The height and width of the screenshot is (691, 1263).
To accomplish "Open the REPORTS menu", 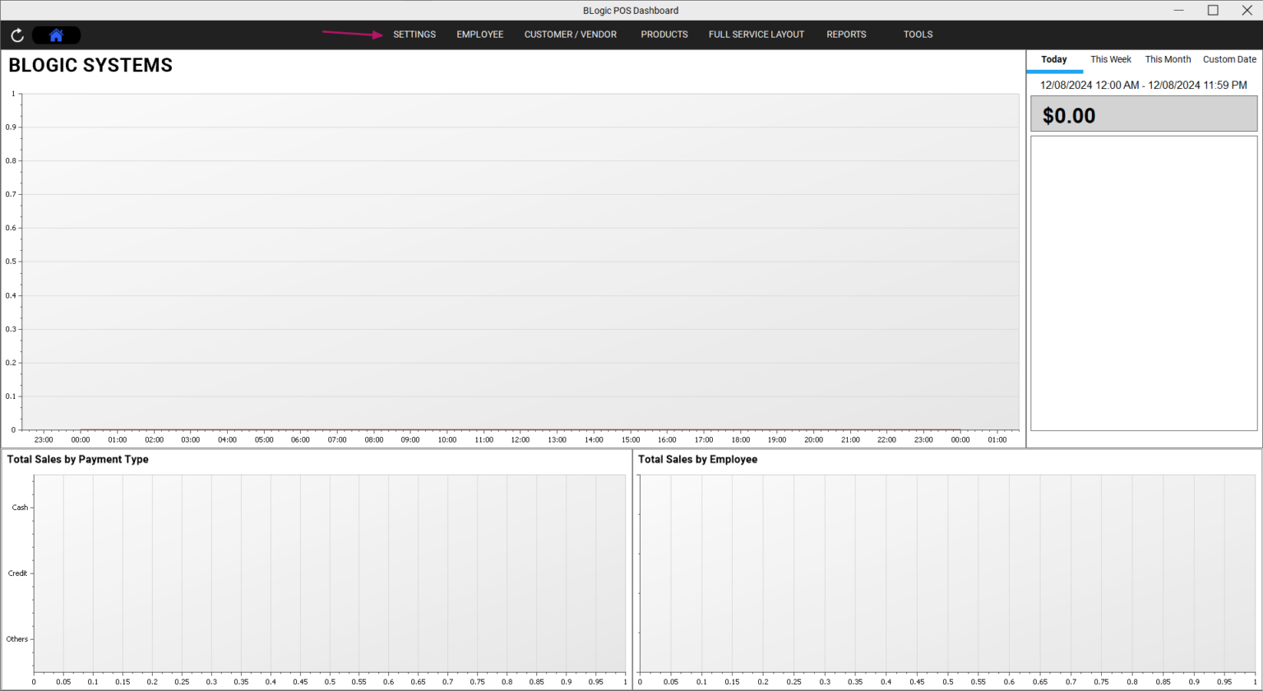I will [x=846, y=35].
